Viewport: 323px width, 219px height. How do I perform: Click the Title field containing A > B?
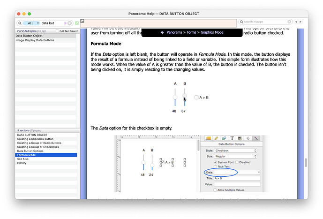[237, 178]
